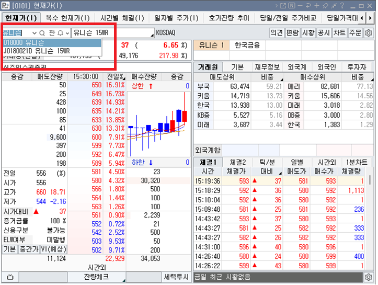Click the 세력투시 button
Image resolution: width=378 pixels, height=285 pixels.
[x=176, y=277]
